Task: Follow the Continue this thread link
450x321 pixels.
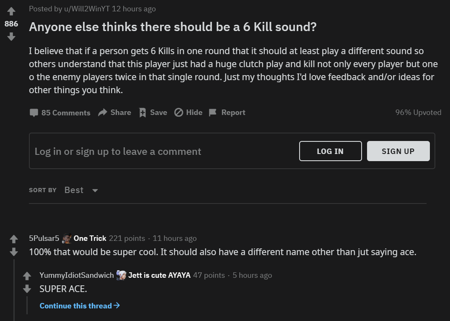Action: coord(80,305)
